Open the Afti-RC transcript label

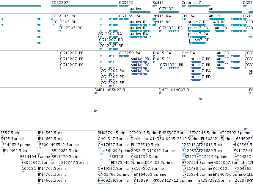coord(219,22)
